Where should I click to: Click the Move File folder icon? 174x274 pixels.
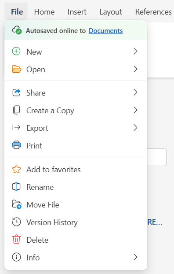[17, 204]
